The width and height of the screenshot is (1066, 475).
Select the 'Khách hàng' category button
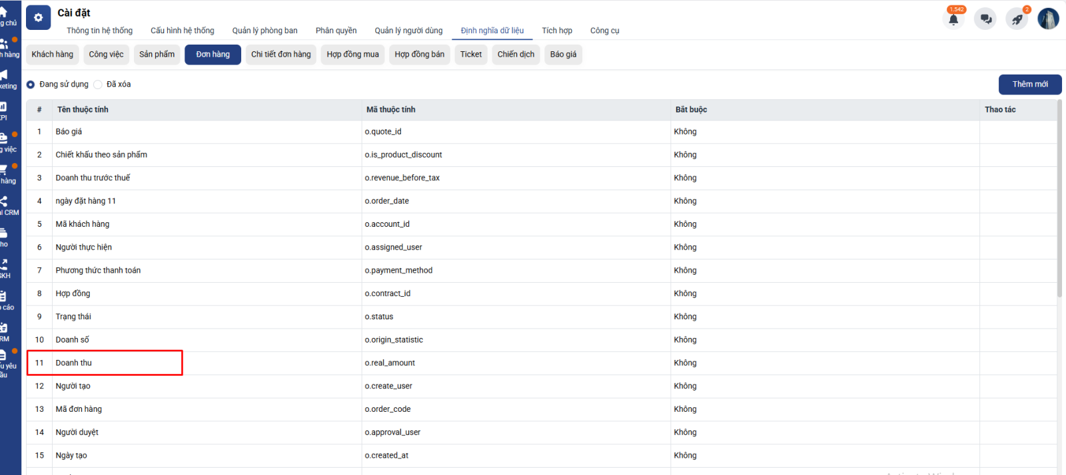[x=53, y=55]
